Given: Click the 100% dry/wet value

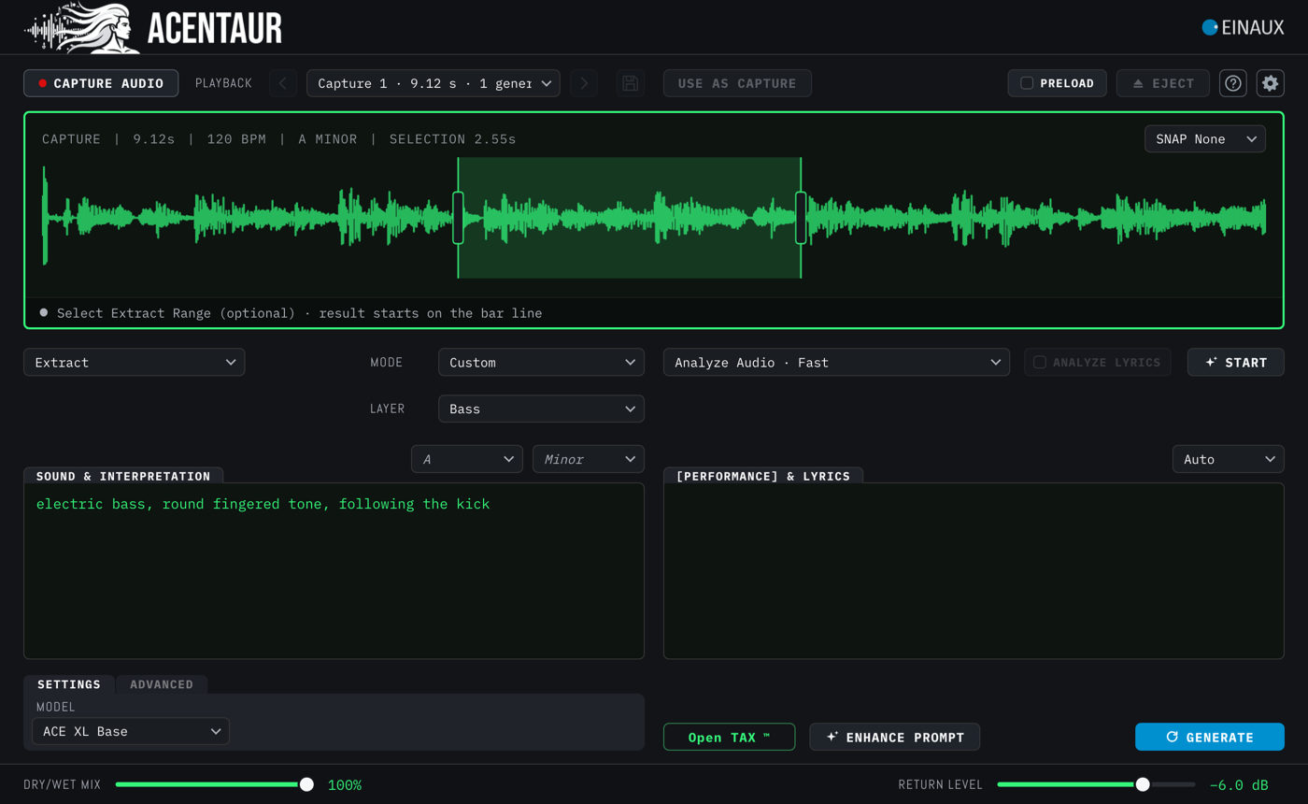Looking at the screenshot, I should (x=345, y=784).
